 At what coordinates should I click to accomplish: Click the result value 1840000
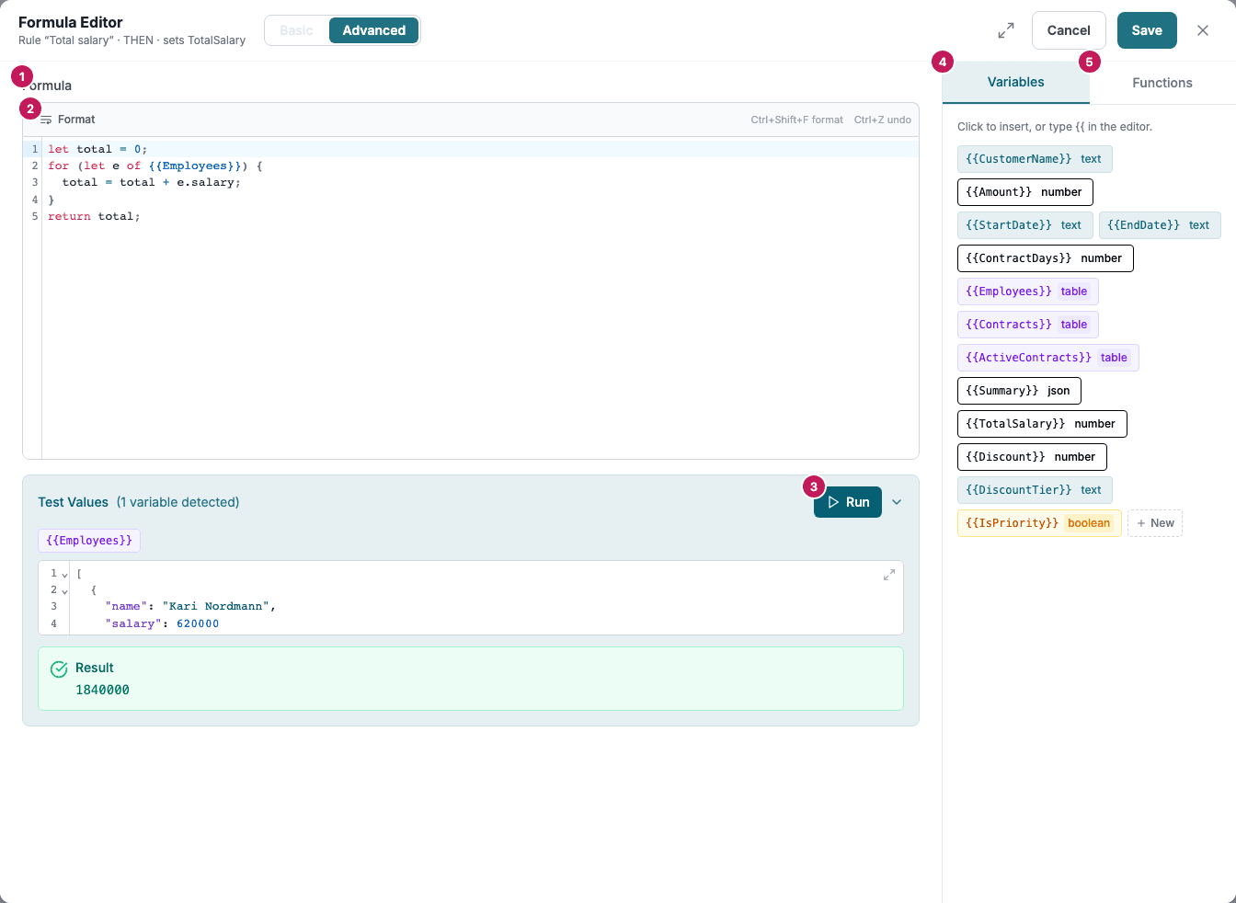(x=102, y=690)
